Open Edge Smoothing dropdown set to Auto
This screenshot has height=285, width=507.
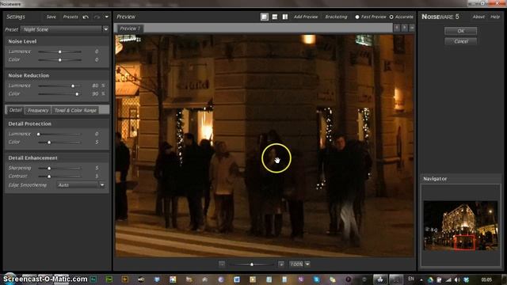(81, 185)
